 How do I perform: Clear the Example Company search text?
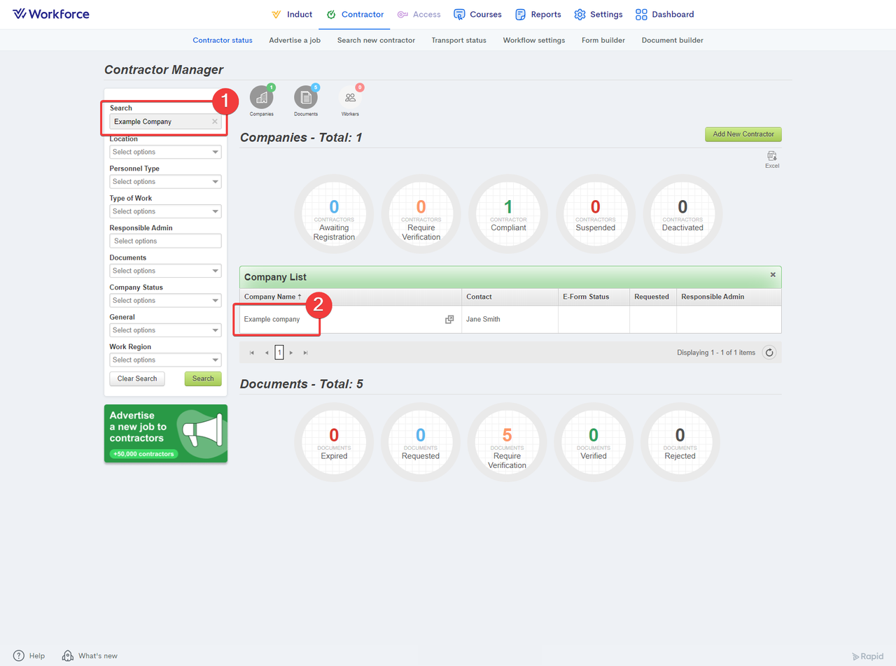(x=215, y=122)
